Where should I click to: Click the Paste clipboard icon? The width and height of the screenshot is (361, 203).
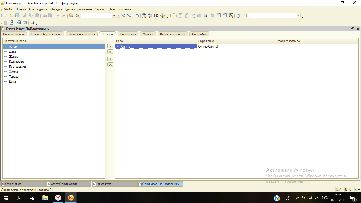[37, 16]
